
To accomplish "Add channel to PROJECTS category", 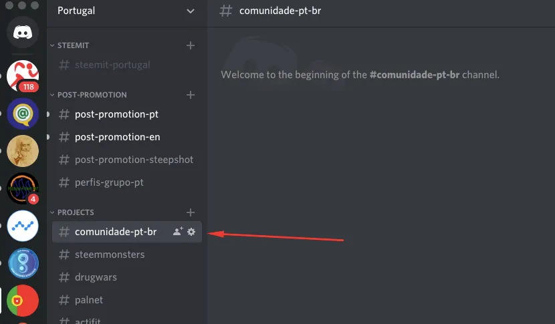I will [191, 212].
